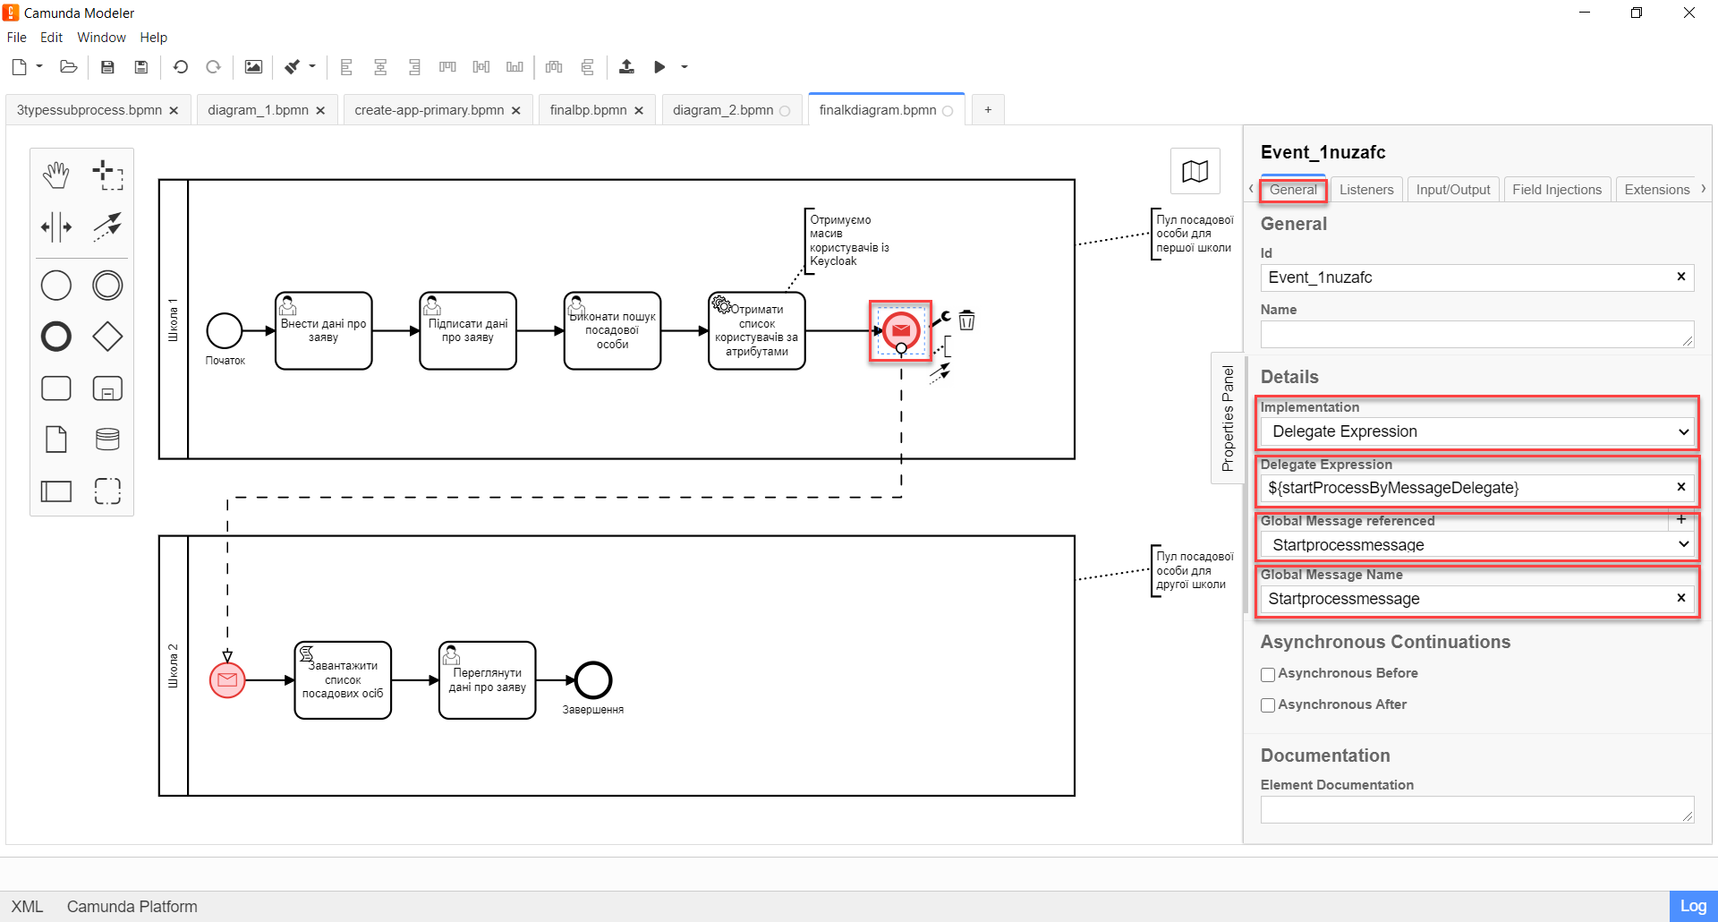Activate the create/remove space tool

(56, 226)
